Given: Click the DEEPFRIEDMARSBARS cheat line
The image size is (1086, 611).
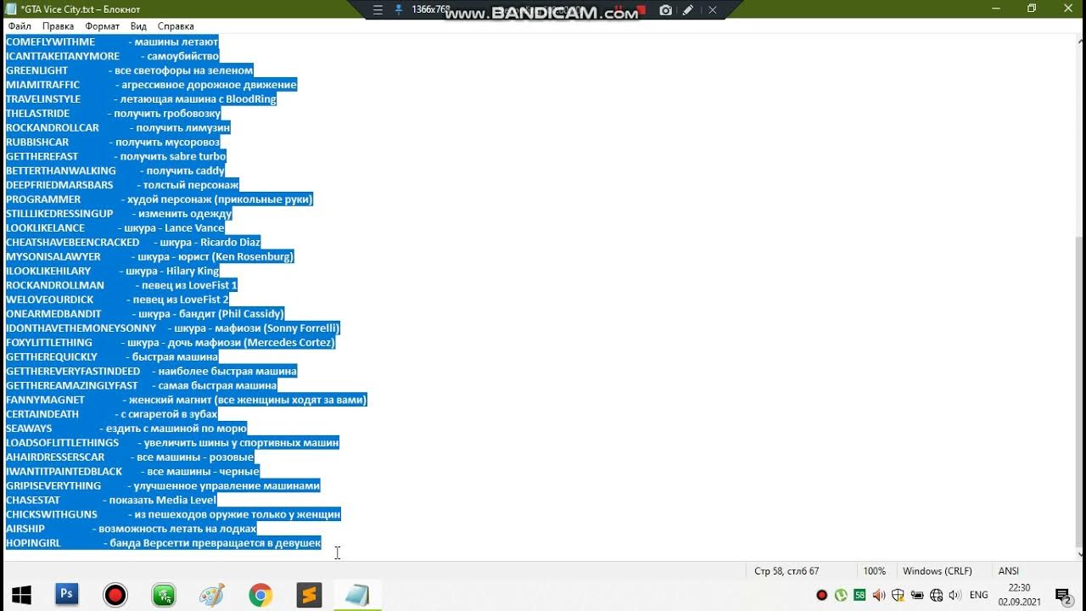Looking at the screenshot, I should [x=122, y=185].
